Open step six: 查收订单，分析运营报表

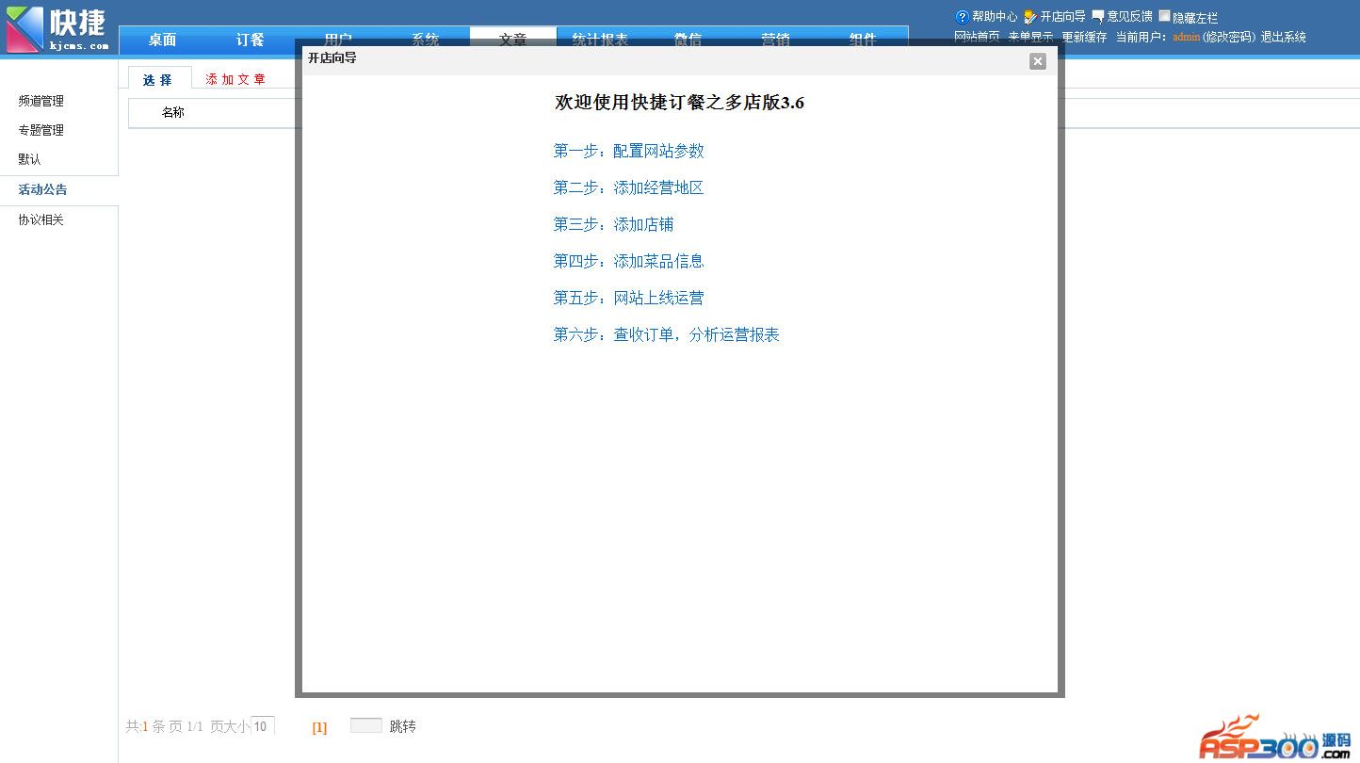coord(667,334)
